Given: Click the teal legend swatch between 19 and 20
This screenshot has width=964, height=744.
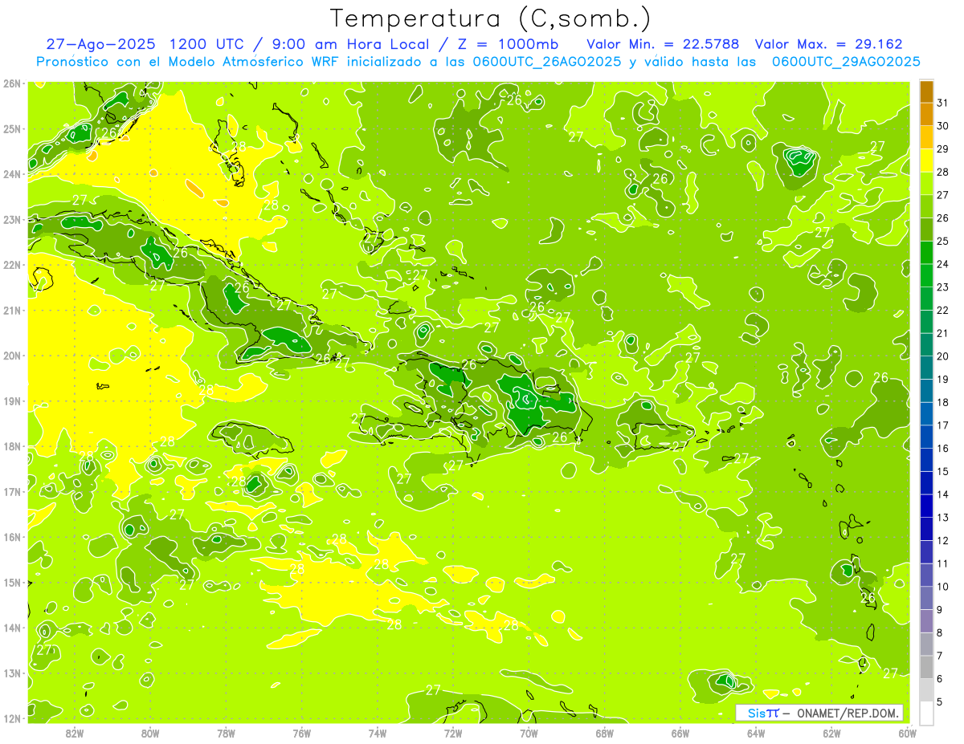Looking at the screenshot, I should tap(926, 368).
